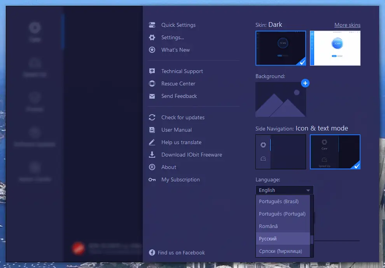385x268 pixels.
Task: Click the Quick Settings toggle icon
Action: tap(152, 25)
